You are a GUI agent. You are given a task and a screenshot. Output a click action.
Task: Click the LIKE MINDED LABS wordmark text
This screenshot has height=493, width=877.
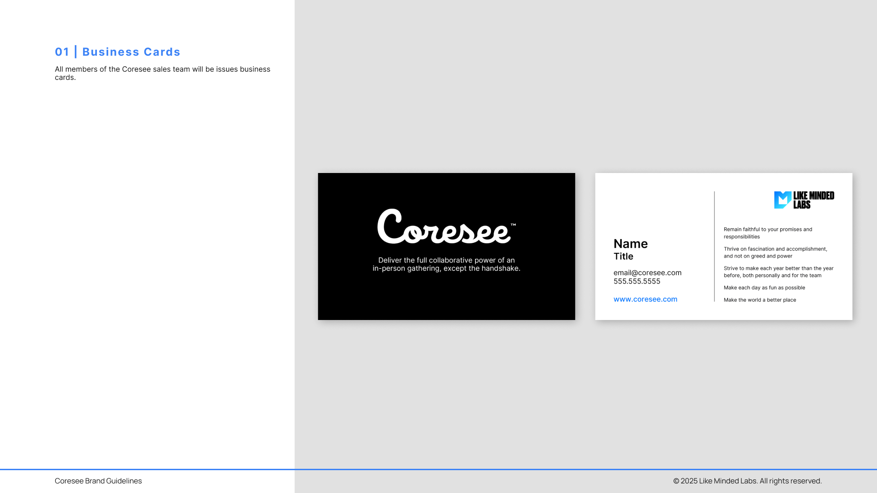814,200
